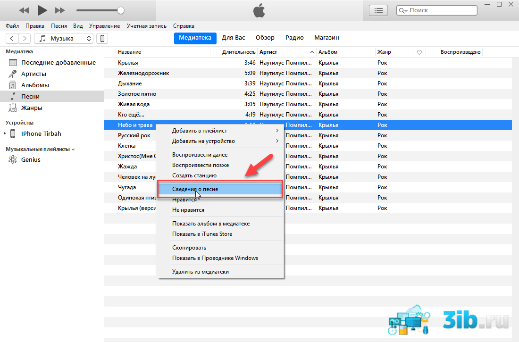
Task: Select the song Жажда
Action: [x=127, y=167]
